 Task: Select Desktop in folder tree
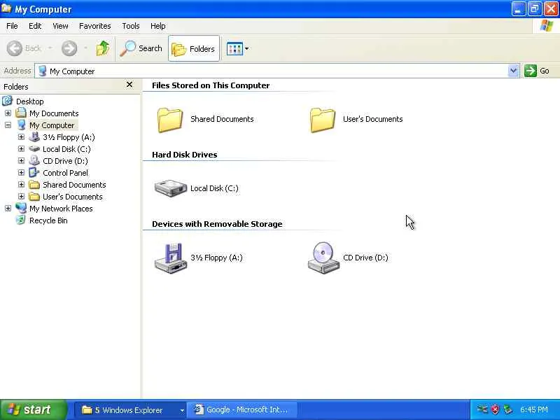click(x=30, y=101)
